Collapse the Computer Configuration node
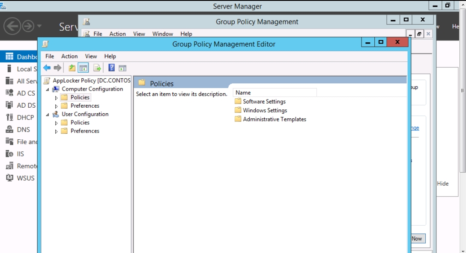466x253 pixels. click(x=48, y=89)
